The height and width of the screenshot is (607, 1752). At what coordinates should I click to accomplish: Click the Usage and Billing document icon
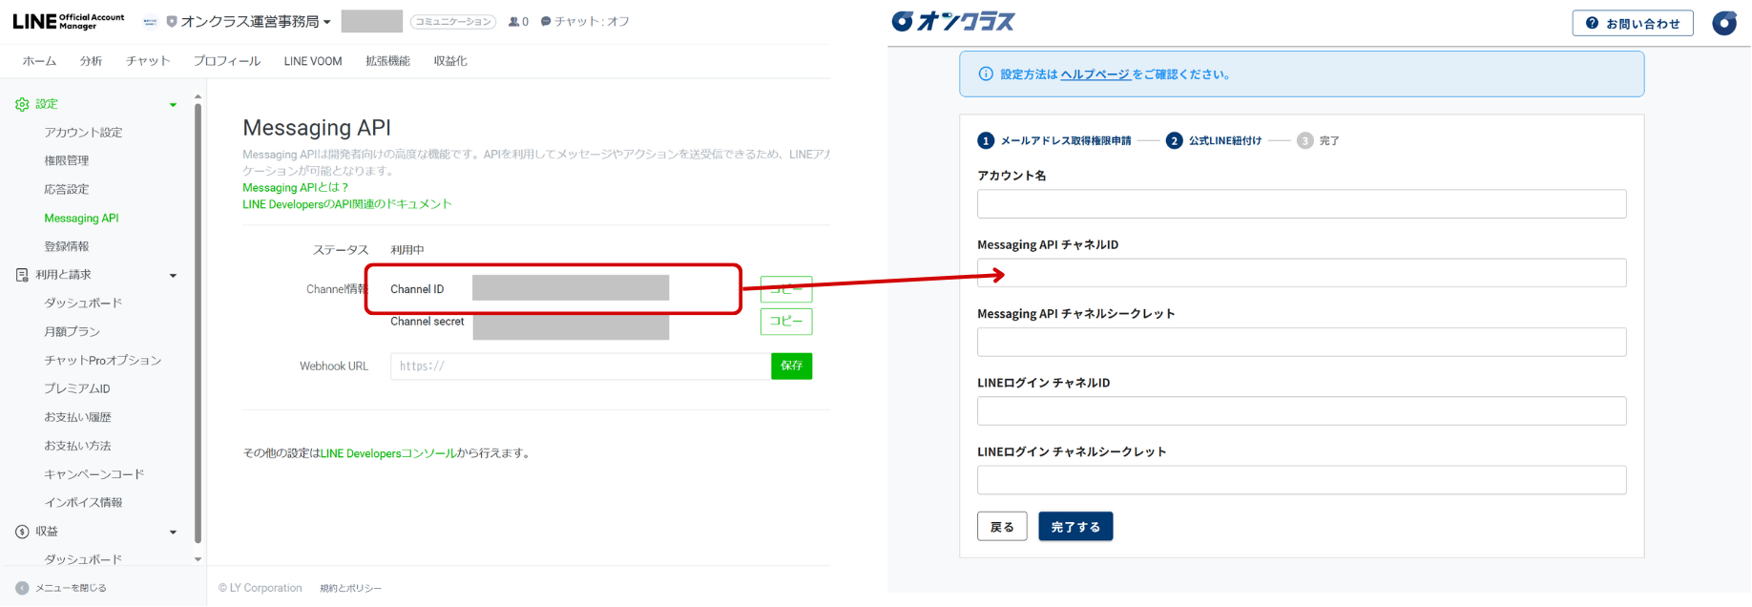(x=22, y=275)
